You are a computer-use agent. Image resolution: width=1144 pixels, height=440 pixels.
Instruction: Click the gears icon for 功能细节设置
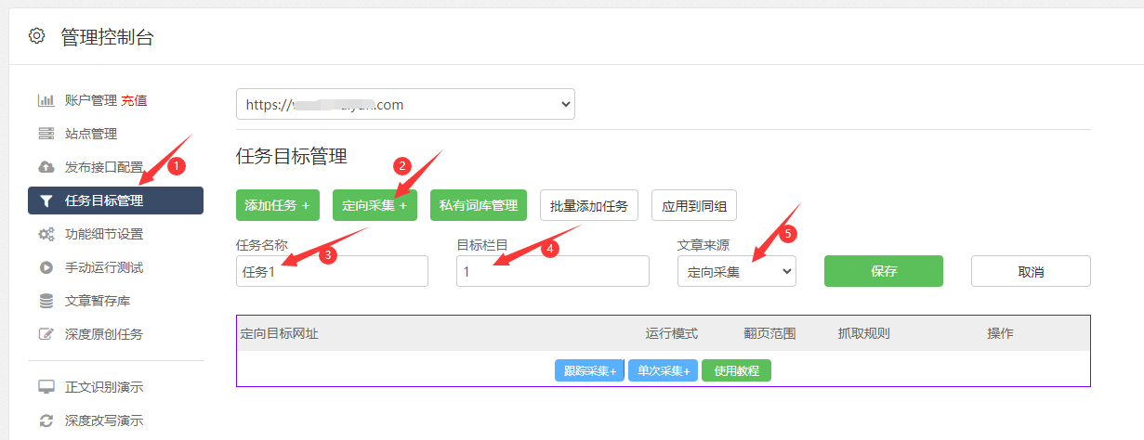46,234
